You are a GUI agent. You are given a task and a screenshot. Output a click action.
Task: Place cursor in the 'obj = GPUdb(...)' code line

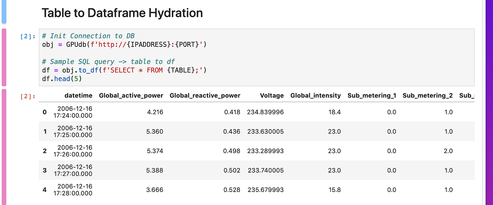[x=124, y=45]
